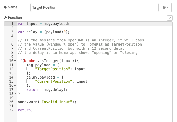
Task: Click the wrench icon beside Function
Action: (x=5, y=18)
